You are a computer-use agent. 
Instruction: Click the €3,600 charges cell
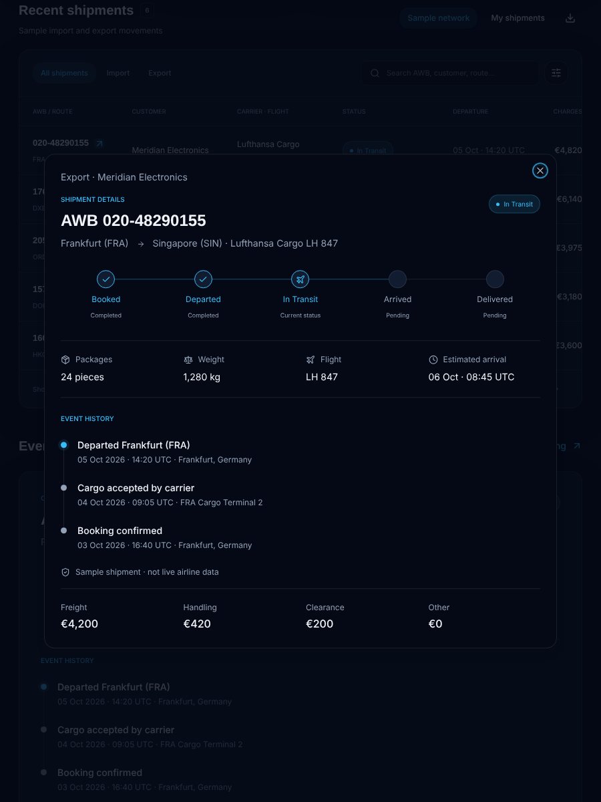coord(569,346)
